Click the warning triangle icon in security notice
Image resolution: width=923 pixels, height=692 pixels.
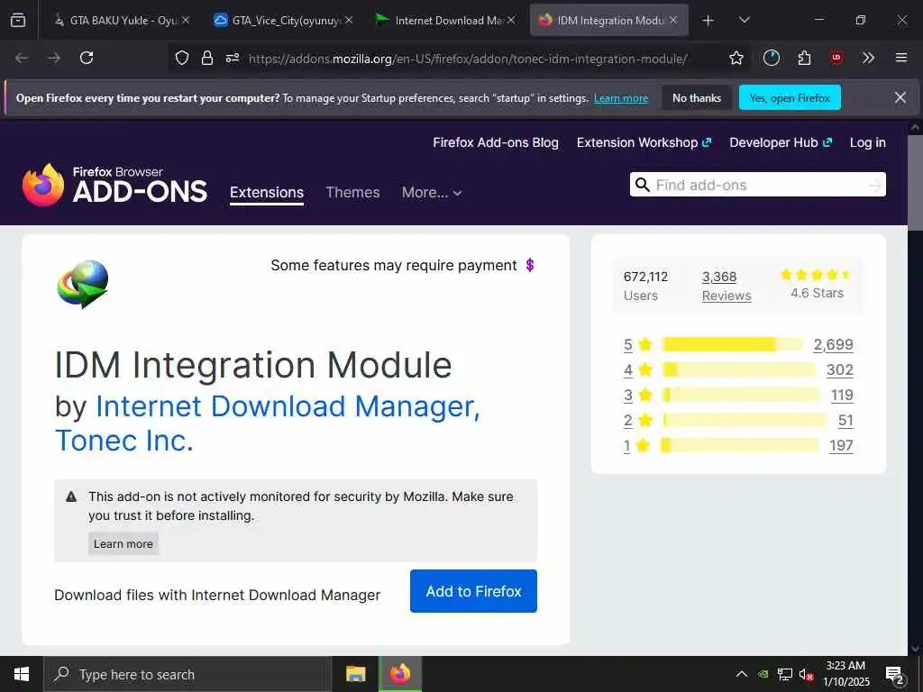click(x=71, y=496)
